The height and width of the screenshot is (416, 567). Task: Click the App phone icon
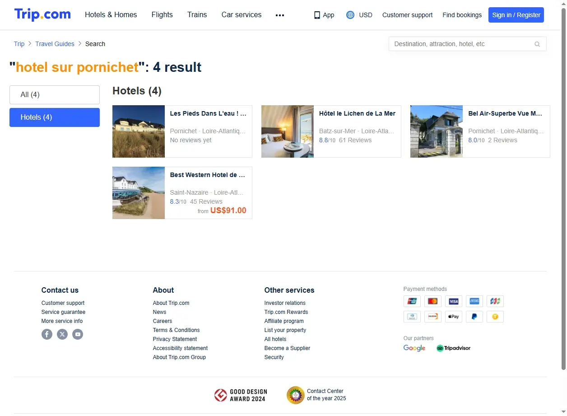pos(317,15)
